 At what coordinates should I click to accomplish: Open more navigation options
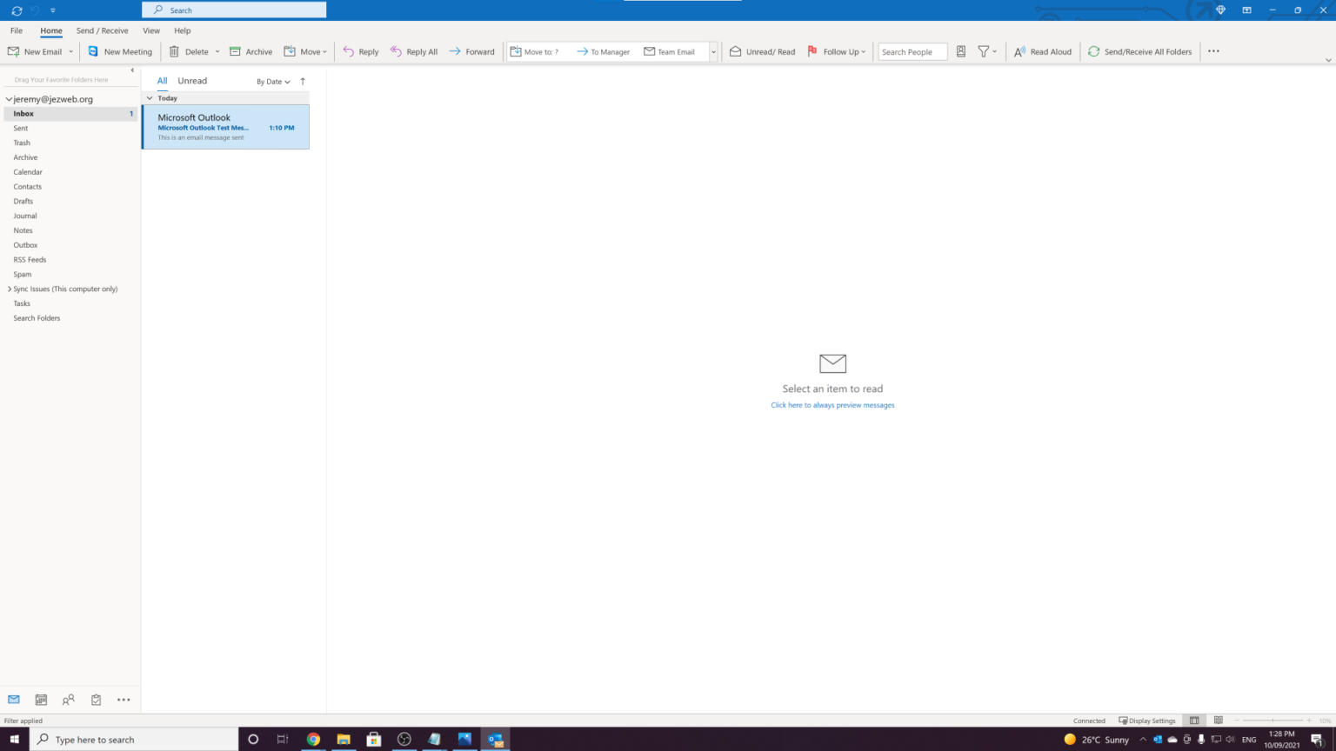pyautogui.click(x=124, y=700)
